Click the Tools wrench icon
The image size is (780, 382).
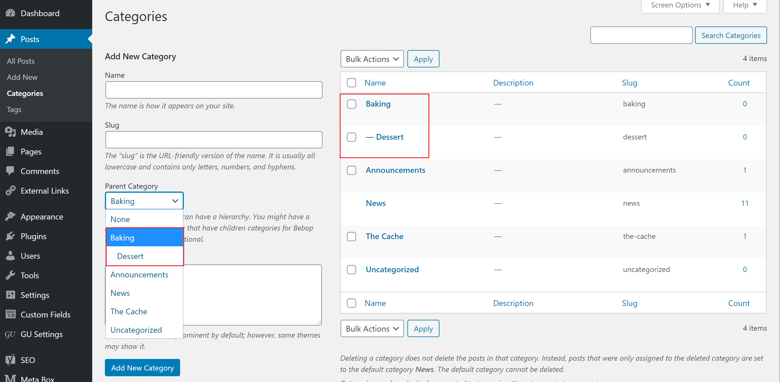coord(10,275)
